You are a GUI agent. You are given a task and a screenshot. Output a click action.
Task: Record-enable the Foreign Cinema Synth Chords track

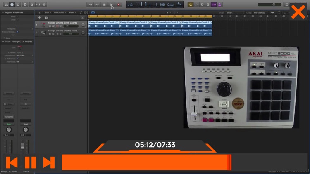tap(57, 26)
